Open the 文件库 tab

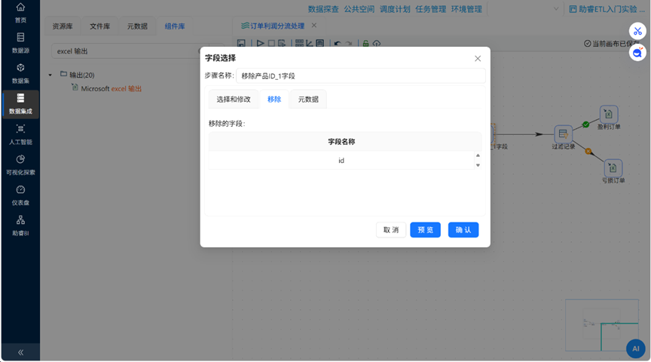coord(99,26)
